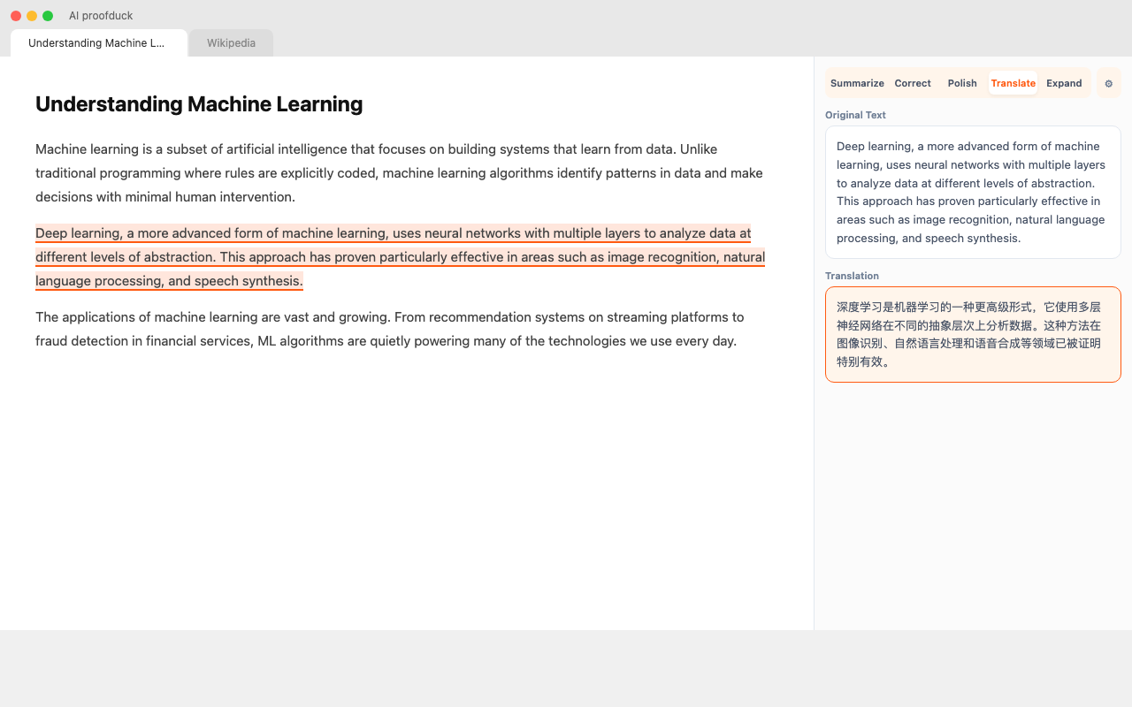Click the Translate mode tab
Screen dimensions: 1132x707
click(1013, 83)
